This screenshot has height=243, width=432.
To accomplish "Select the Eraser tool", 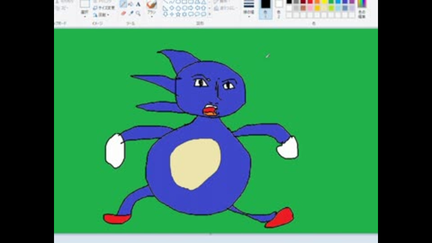I will point(123,13).
